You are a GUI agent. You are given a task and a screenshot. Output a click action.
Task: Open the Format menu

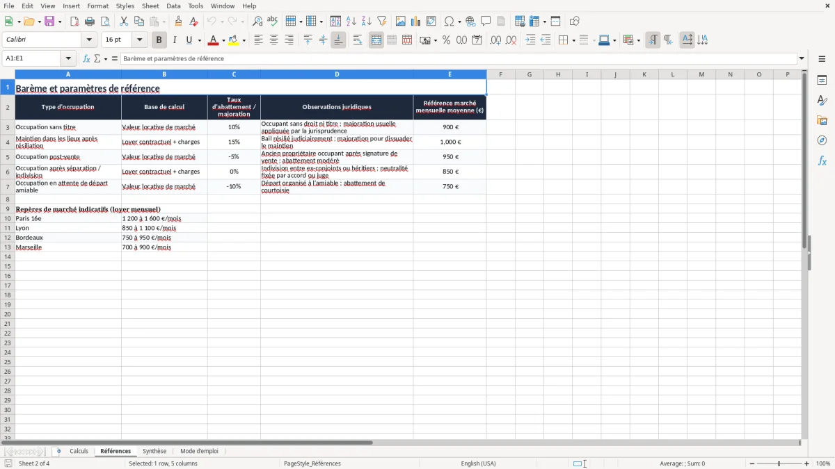pos(98,6)
